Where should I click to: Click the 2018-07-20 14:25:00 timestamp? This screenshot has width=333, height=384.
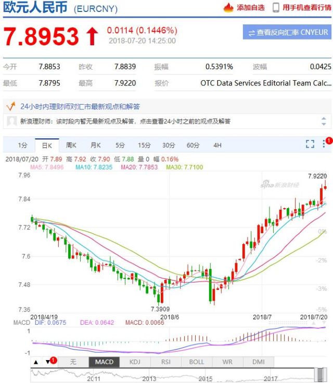click(x=142, y=41)
